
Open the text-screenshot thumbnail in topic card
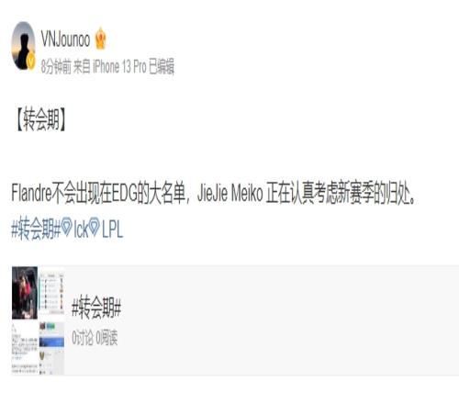25,348
